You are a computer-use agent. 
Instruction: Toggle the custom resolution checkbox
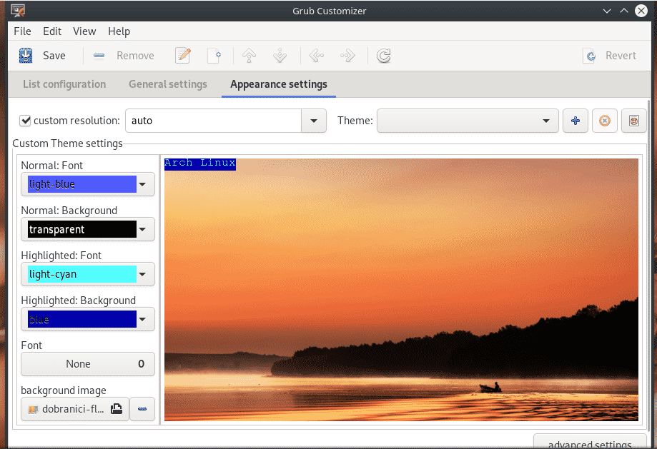click(x=25, y=121)
